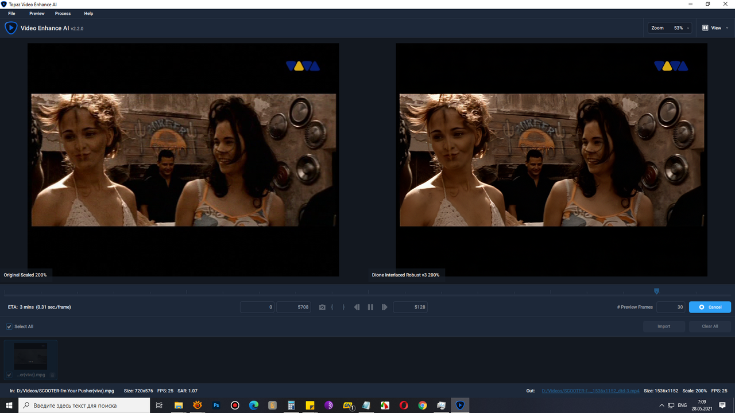The width and height of the screenshot is (735, 413).
Task: Step to the previous frame
Action: 357,307
